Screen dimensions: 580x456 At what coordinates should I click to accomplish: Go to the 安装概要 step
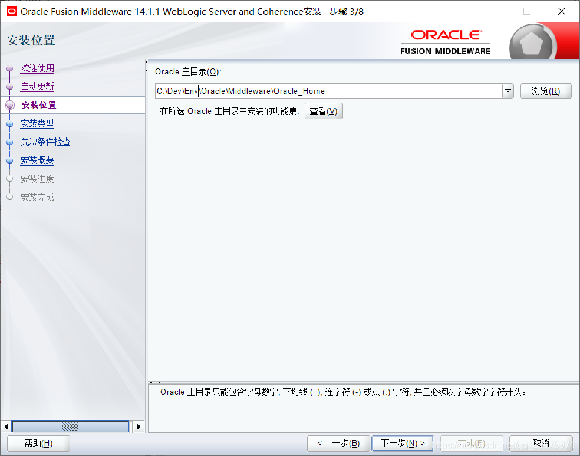tap(37, 160)
